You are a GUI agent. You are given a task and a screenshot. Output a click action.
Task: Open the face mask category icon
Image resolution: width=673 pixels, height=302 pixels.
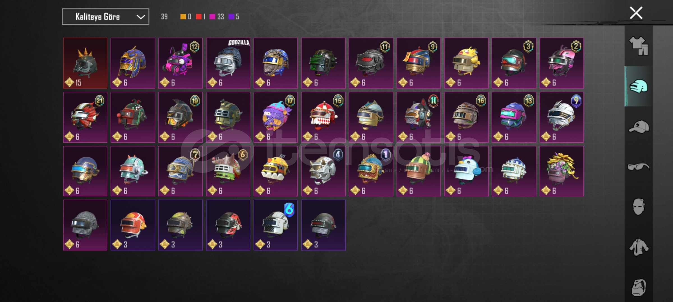[x=639, y=207]
